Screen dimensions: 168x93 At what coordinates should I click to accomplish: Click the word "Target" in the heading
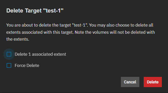pyautogui.click(x=33, y=10)
